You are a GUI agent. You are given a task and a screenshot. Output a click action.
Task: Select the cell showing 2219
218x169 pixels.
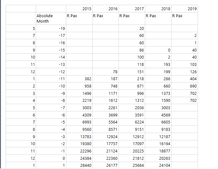point(79,101)
